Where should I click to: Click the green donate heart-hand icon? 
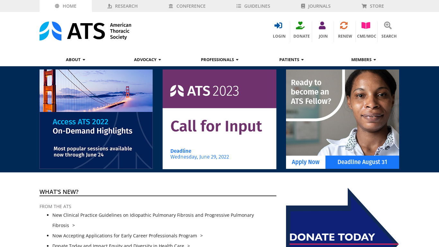tap(300, 25)
